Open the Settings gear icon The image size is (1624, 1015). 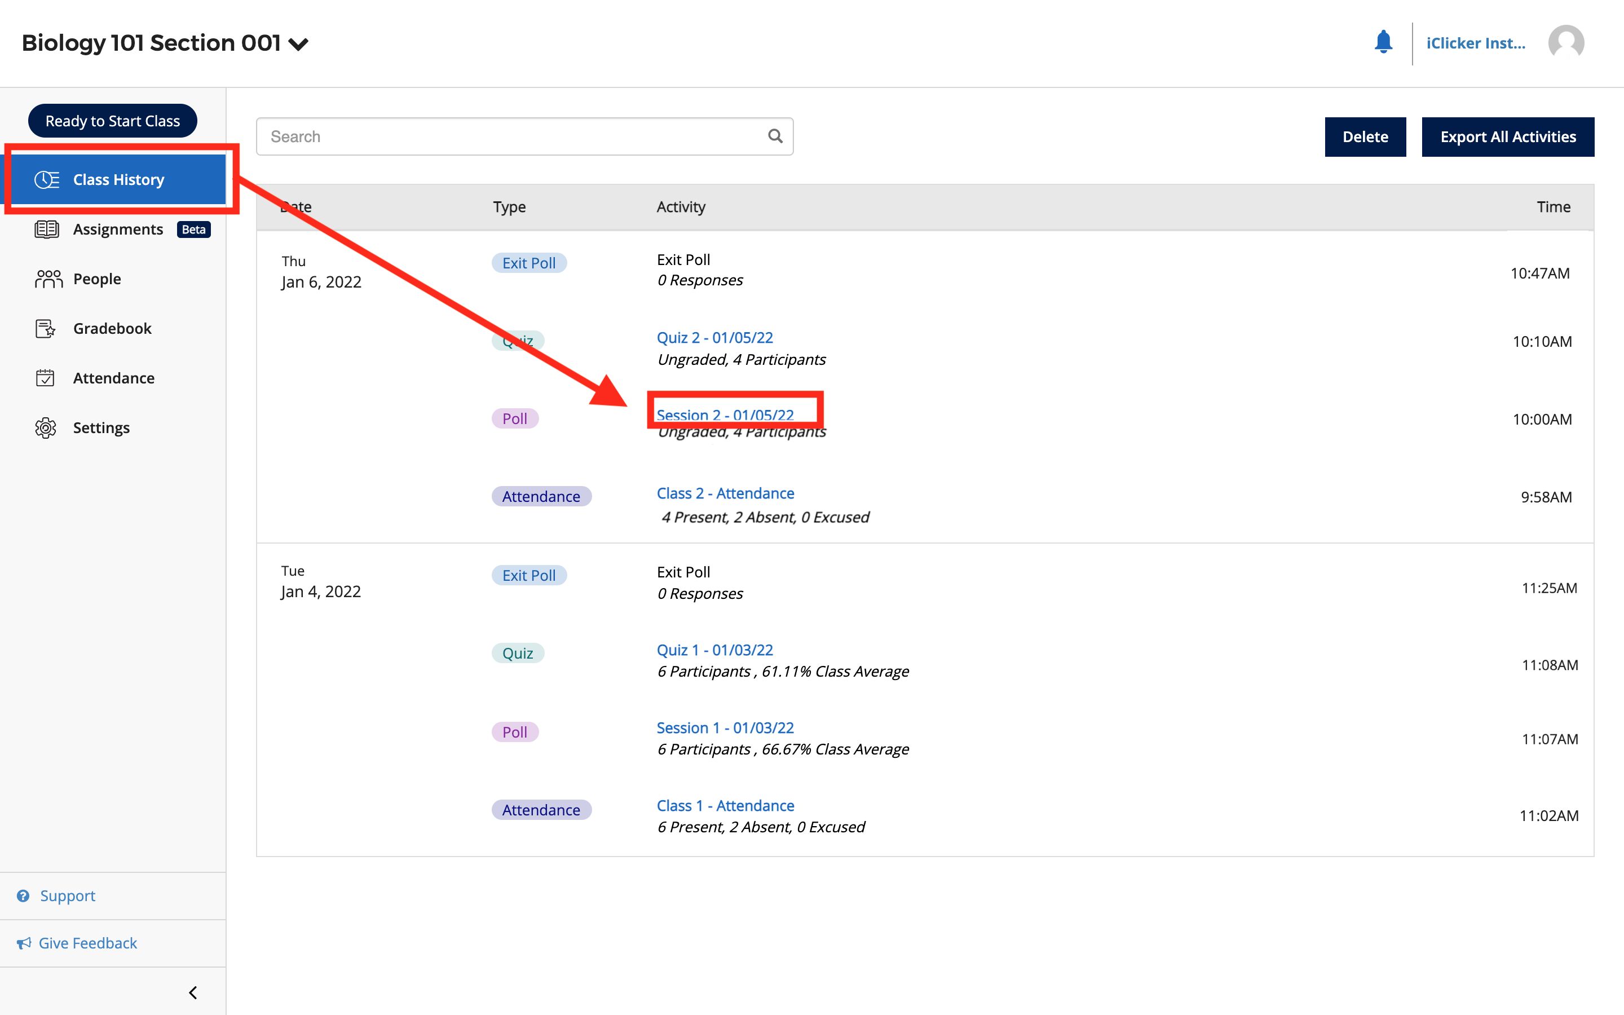click(x=45, y=427)
